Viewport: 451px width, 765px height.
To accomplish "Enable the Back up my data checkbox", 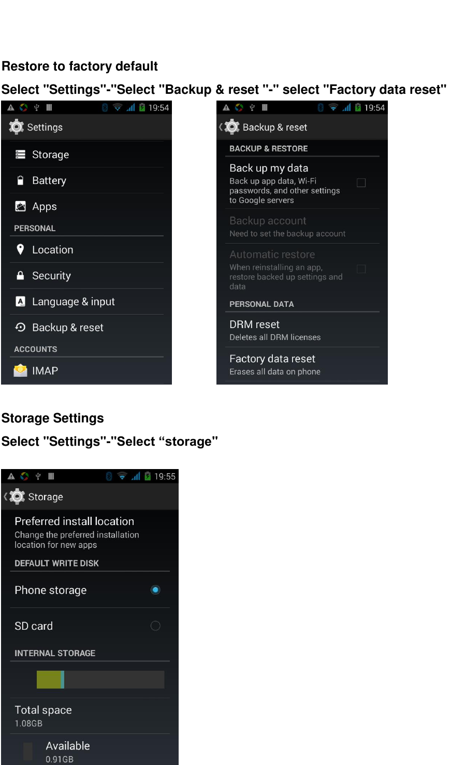I will (x=361, y=182).
